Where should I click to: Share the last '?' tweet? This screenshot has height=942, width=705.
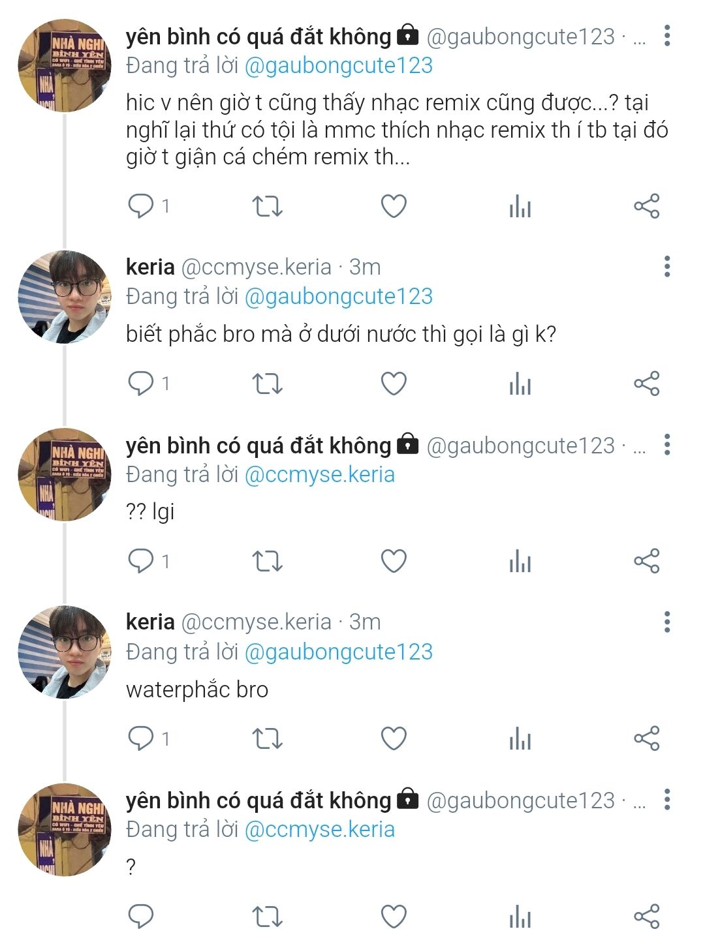pos(646,916)
